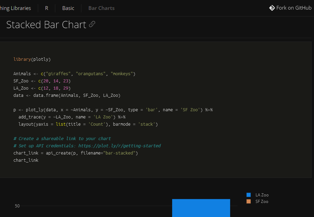Click the blue LA Zoo legend swatch

click(249, 195)
